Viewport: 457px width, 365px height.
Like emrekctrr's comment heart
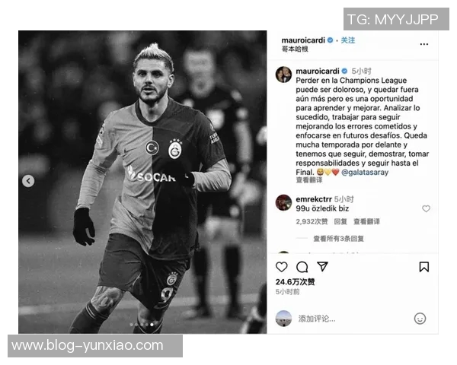coord(426,208)
